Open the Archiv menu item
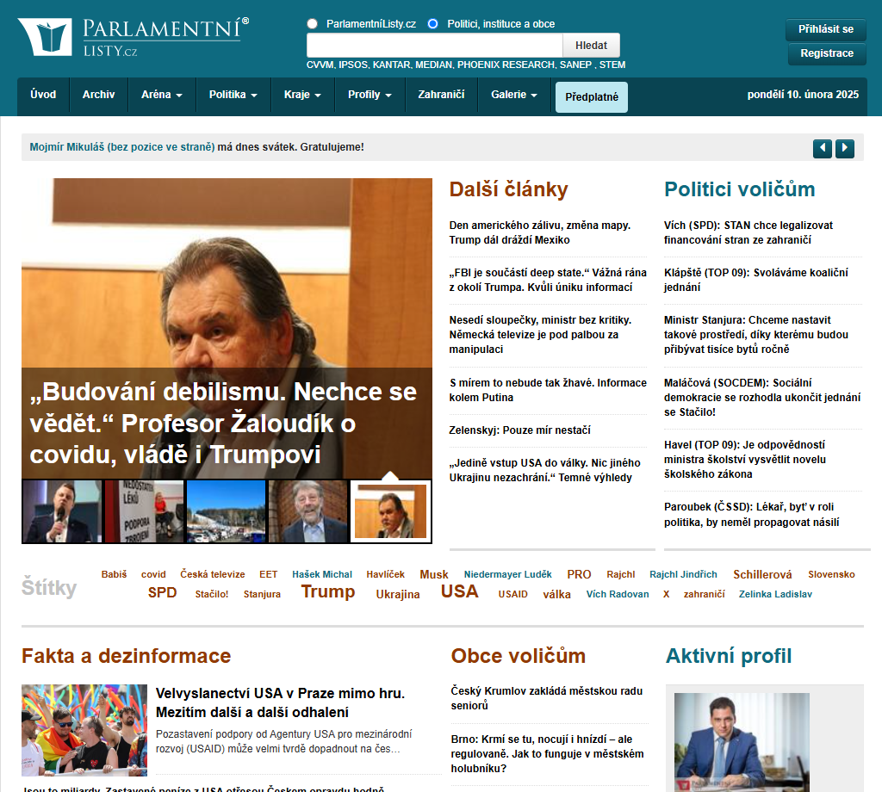882x792 pixels. (x=98, y=95)
